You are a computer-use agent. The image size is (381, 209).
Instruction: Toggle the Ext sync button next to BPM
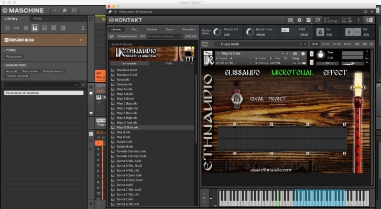(x=285, y=30)
